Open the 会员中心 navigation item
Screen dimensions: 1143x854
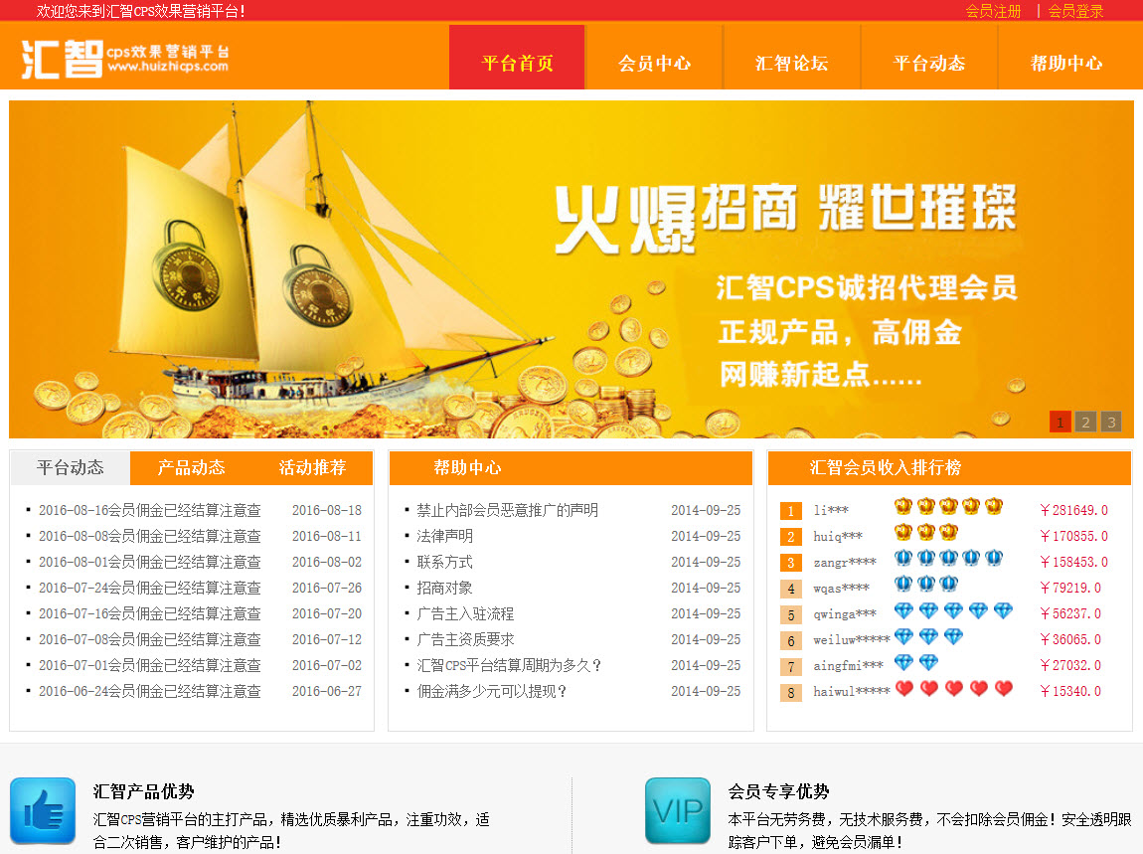click(x=655, y=63)
